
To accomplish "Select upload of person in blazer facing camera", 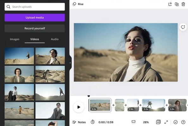I will pos(19,74).
